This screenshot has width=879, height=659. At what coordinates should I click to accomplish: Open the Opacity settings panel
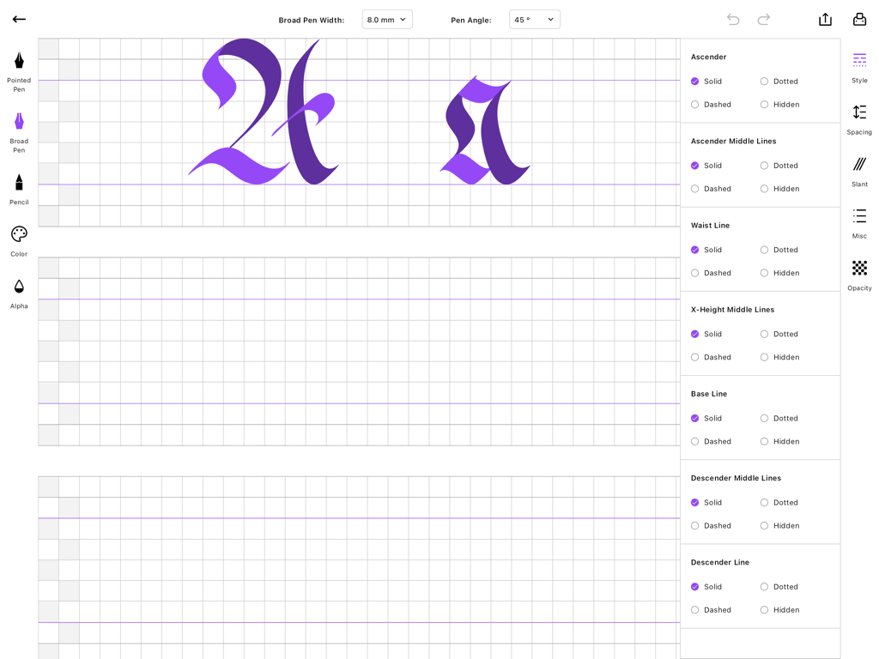tap(858, 273)
